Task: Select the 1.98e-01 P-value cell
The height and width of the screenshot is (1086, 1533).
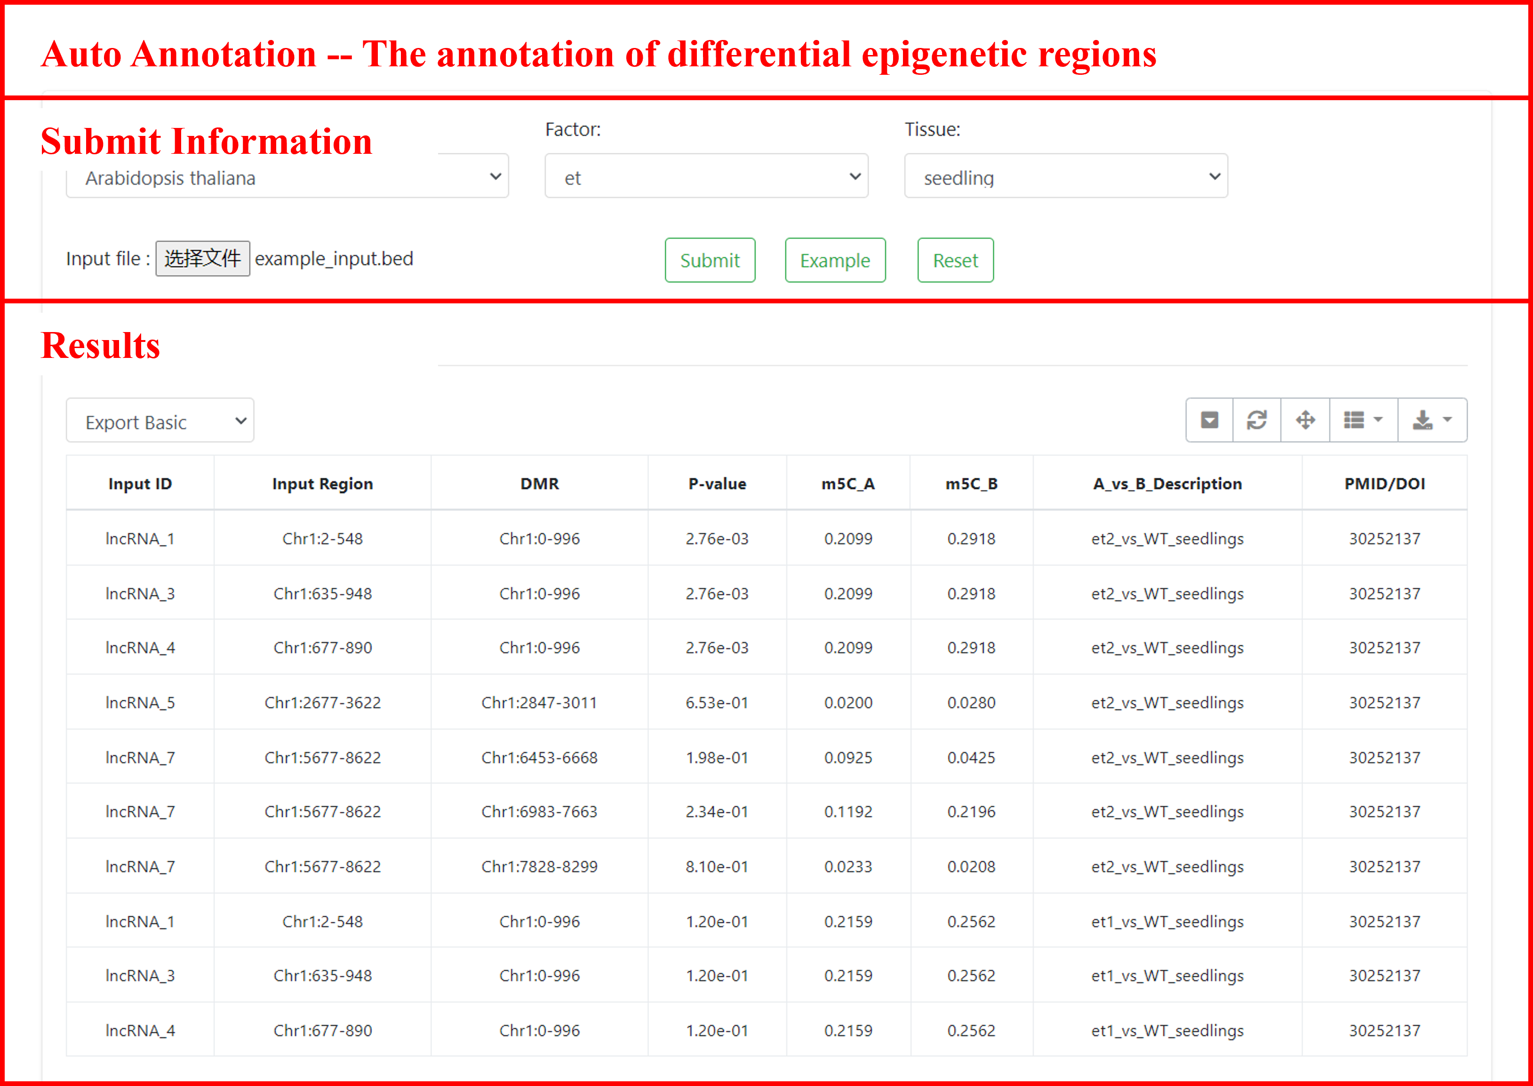Action: tap(717, 757)
